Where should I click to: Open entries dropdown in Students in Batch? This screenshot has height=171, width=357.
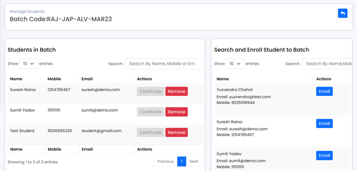tap(29, 64)
